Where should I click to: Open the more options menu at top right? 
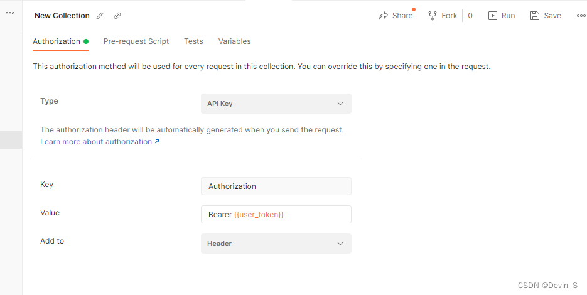click(x=581, y=16)
